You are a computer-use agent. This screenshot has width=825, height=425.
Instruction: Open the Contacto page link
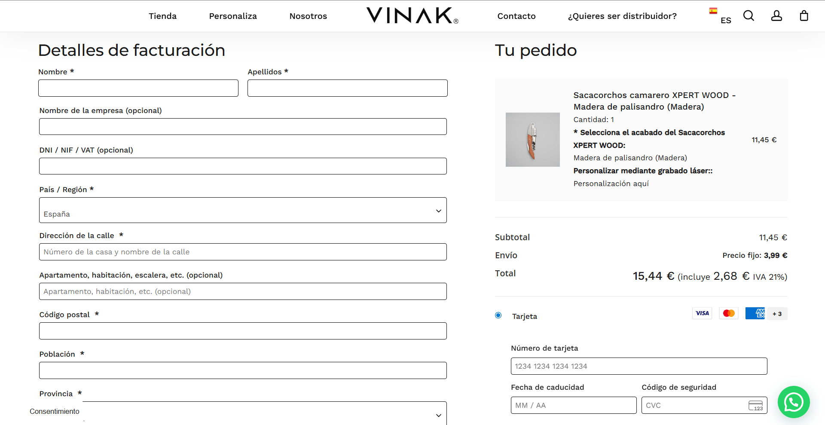coord(516,16)
